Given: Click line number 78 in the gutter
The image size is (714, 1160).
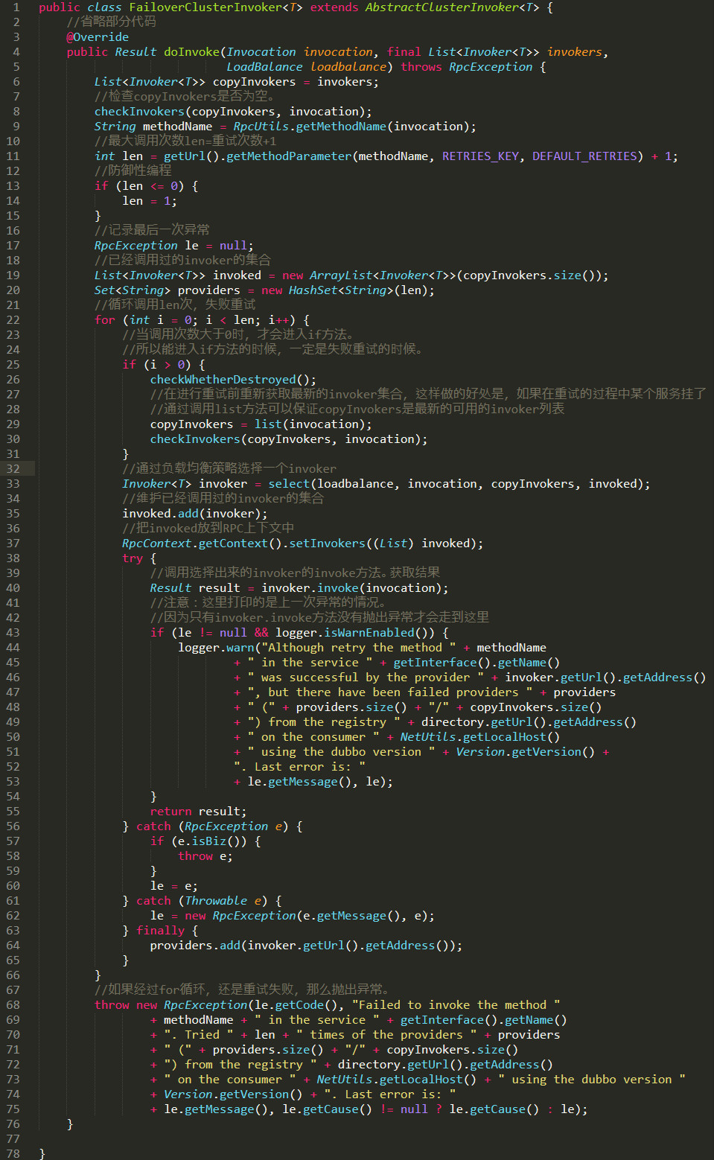Looking at the screenshot, I should (x=13, y=1154).
